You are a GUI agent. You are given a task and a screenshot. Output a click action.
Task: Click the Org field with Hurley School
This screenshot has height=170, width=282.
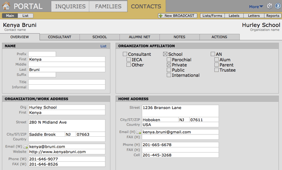click(x=67, y=107)
